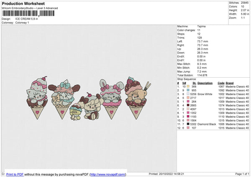Click the 'Description' column header

[x=205, y=83]
